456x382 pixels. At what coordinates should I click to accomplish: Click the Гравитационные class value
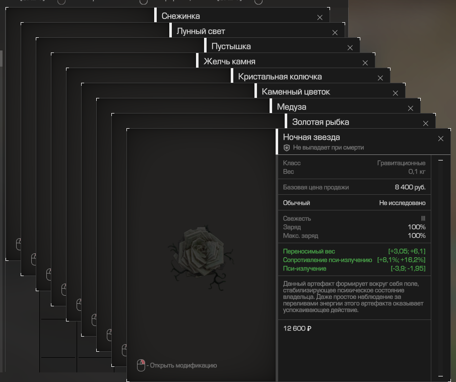401,163
